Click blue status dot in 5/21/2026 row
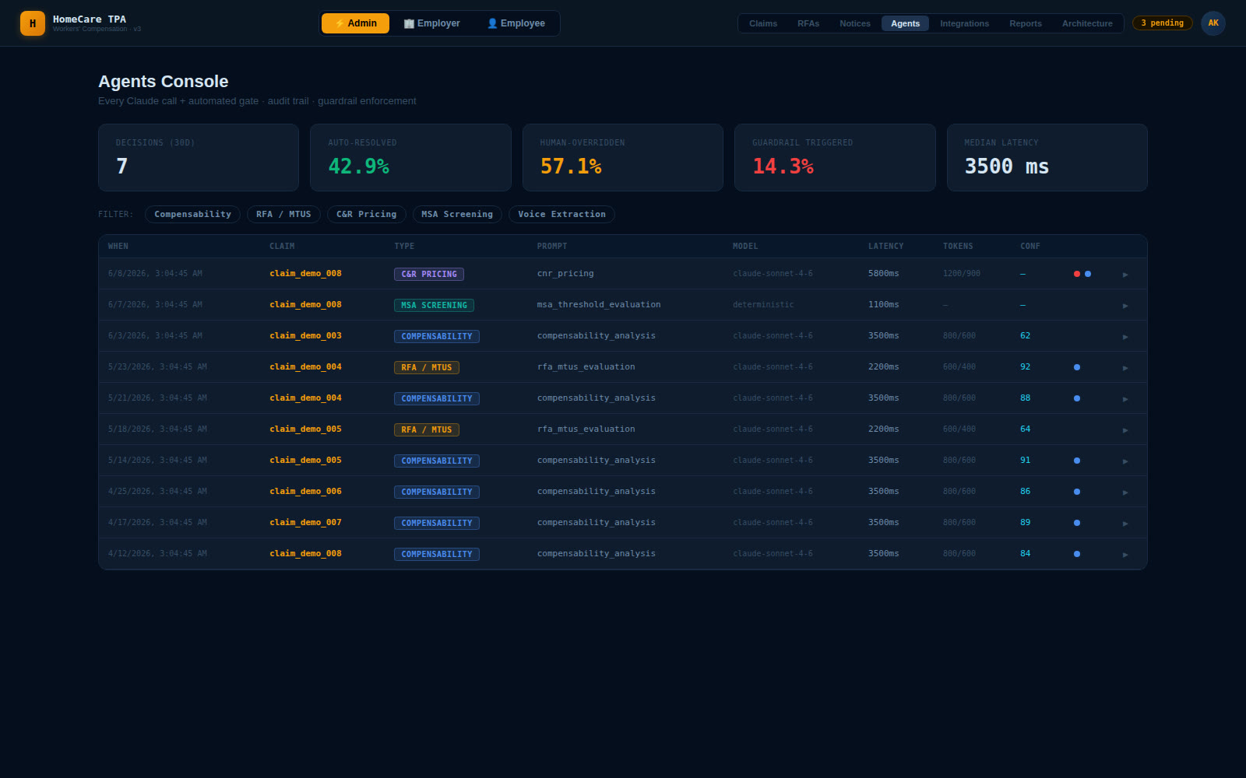This screenshot has height=778, width=1246. pyautogui.click(x=1077, y=398)
